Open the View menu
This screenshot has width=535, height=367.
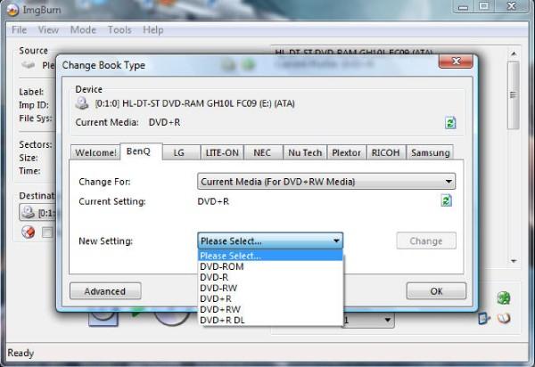coord(48,30)
